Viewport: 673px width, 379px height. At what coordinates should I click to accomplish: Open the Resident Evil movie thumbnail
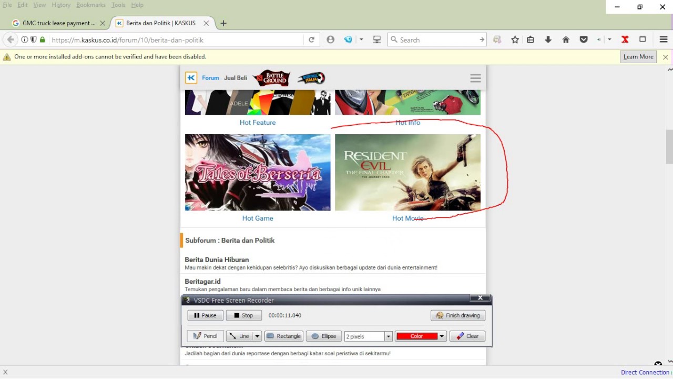[x=407, y=172]
